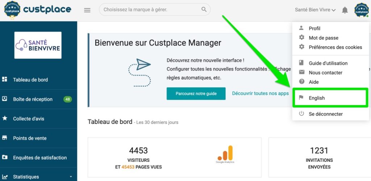Expand the Santé Bien Vivre dropdown
Image resolution: width=371 pixels, height=181 pixels.
315,10
